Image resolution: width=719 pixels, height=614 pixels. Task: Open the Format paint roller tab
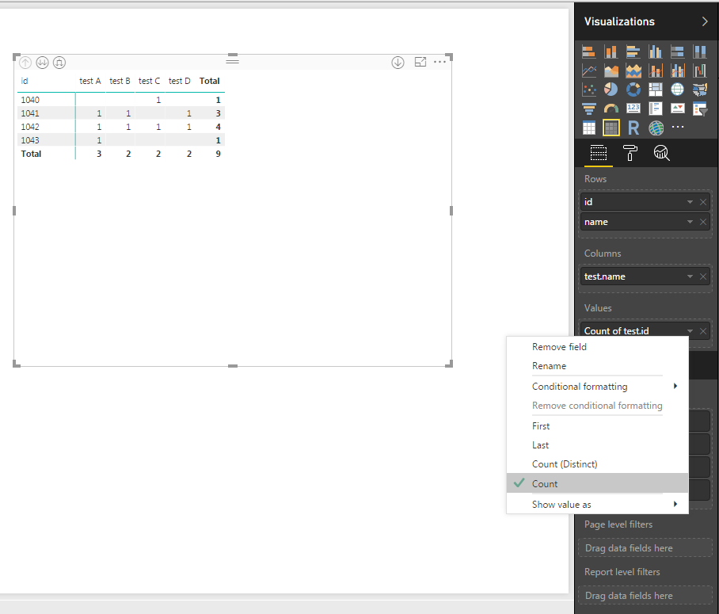[630, 154]
